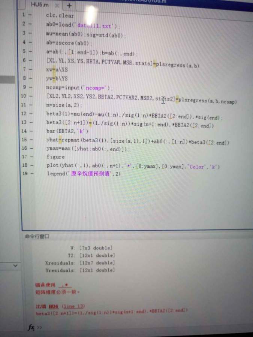Viewport: 253px width, 337px height.
Task: Click the yhat=repmat line
Action: pyautogui.click(x=138, y=141)
